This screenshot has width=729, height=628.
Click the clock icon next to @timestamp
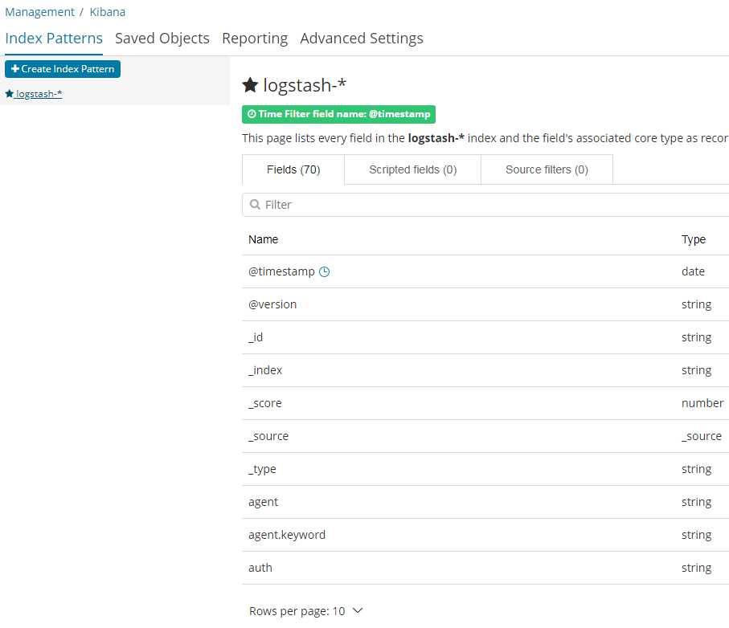point(325,271)
